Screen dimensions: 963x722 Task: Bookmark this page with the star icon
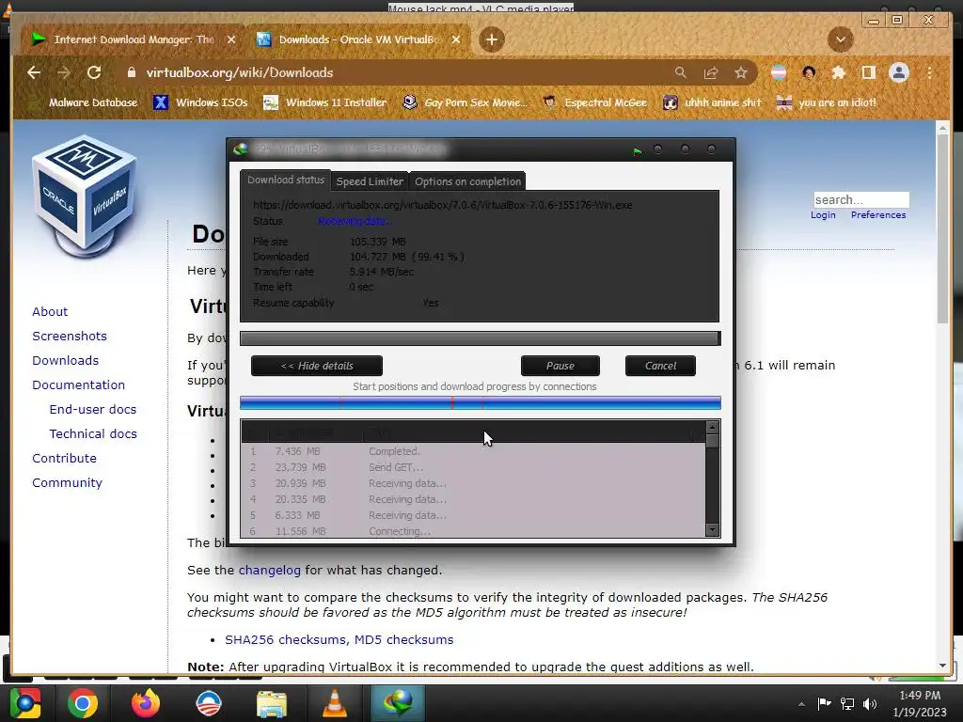tap(741, 72)
